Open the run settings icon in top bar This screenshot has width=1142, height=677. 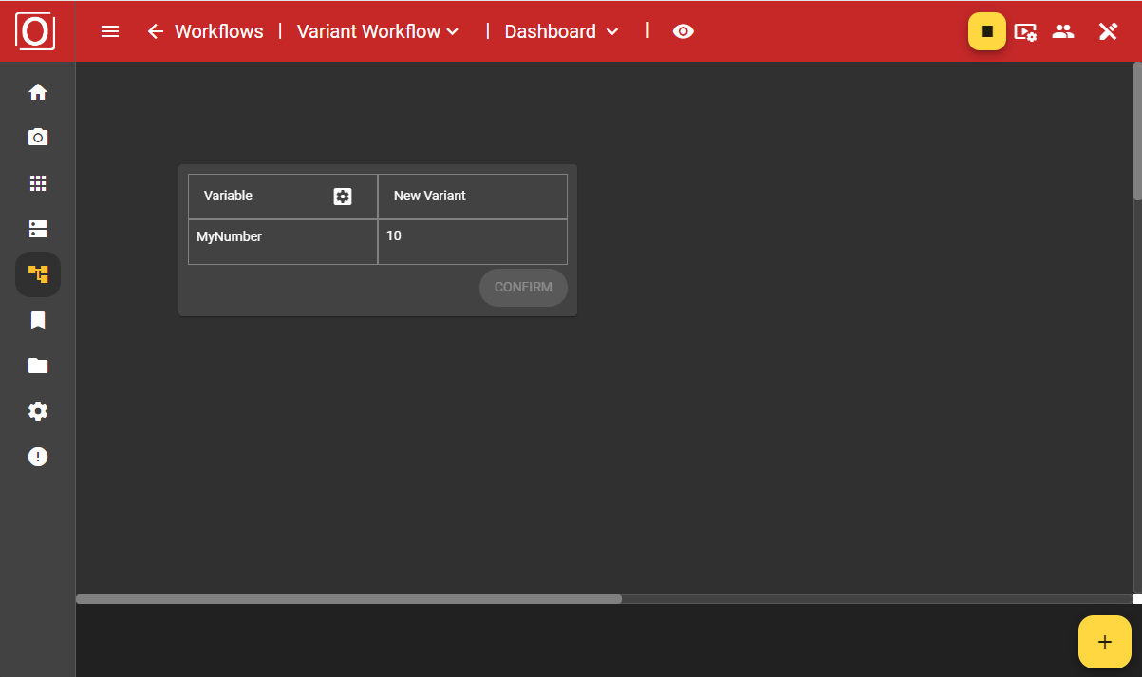coord(1025,31)
